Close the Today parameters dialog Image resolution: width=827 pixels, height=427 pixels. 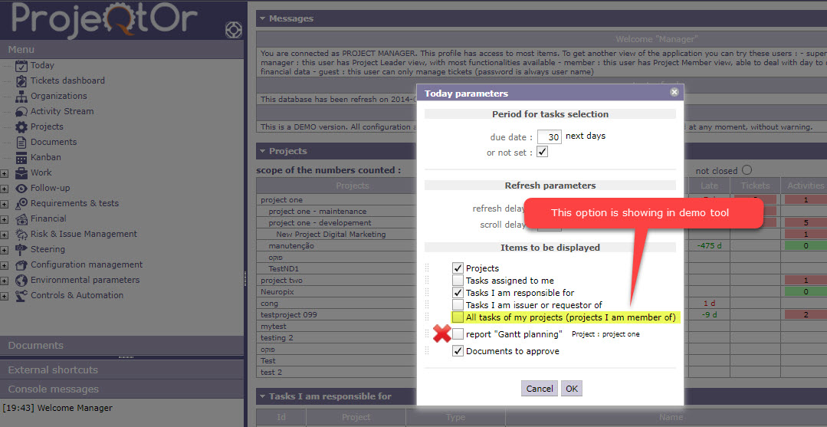pyautogui.click(x=674, y=92)
